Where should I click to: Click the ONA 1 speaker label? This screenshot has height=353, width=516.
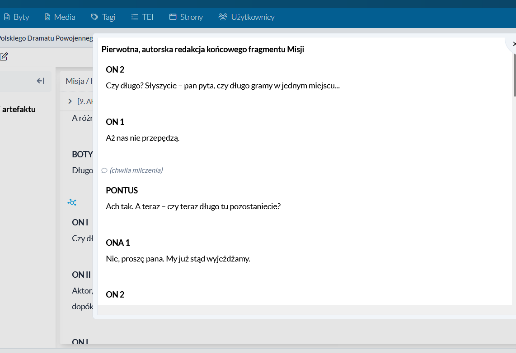click(118, 243)
